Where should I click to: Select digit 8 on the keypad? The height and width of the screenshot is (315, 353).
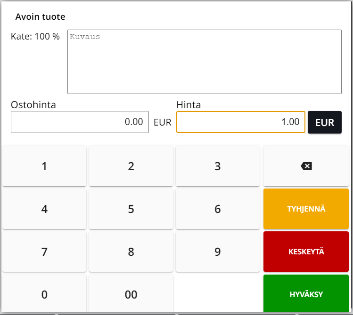[131, 252]
